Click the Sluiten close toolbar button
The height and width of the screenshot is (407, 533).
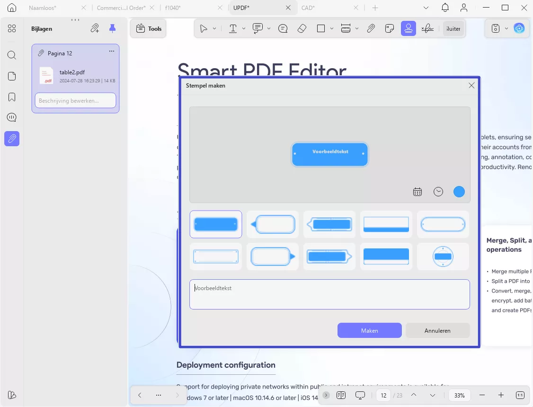pyautogui.click(x=453, y=28)
